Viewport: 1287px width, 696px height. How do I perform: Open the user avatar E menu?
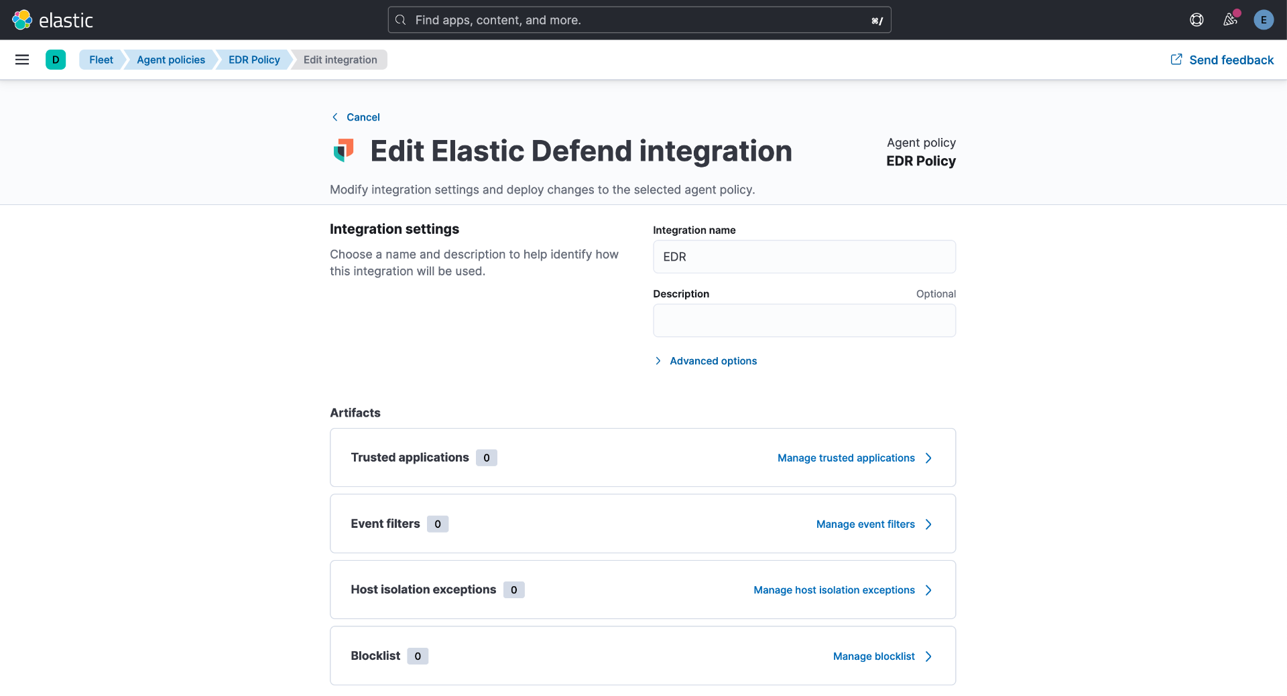[x=1264, y=20]
